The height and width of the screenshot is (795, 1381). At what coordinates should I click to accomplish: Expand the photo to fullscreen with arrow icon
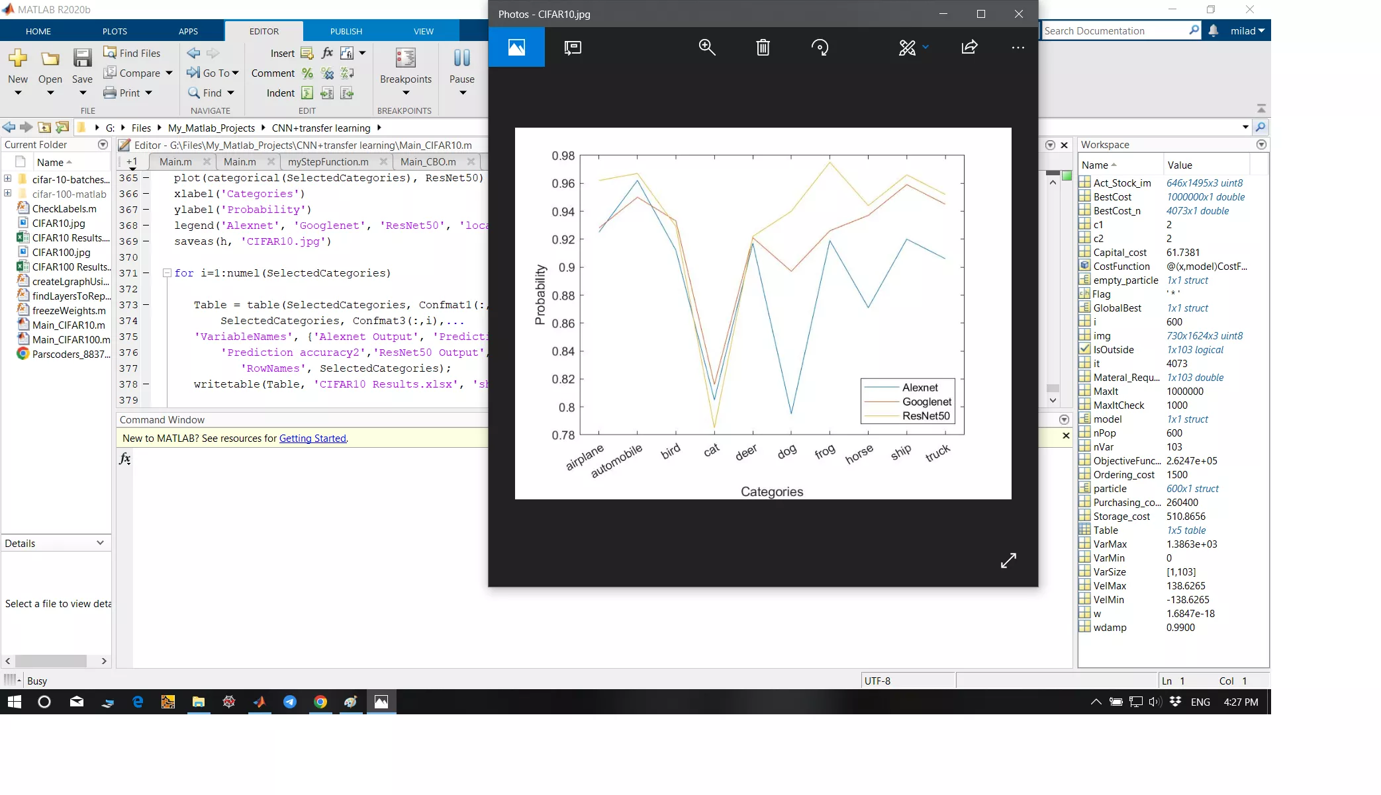[1008, 560]
